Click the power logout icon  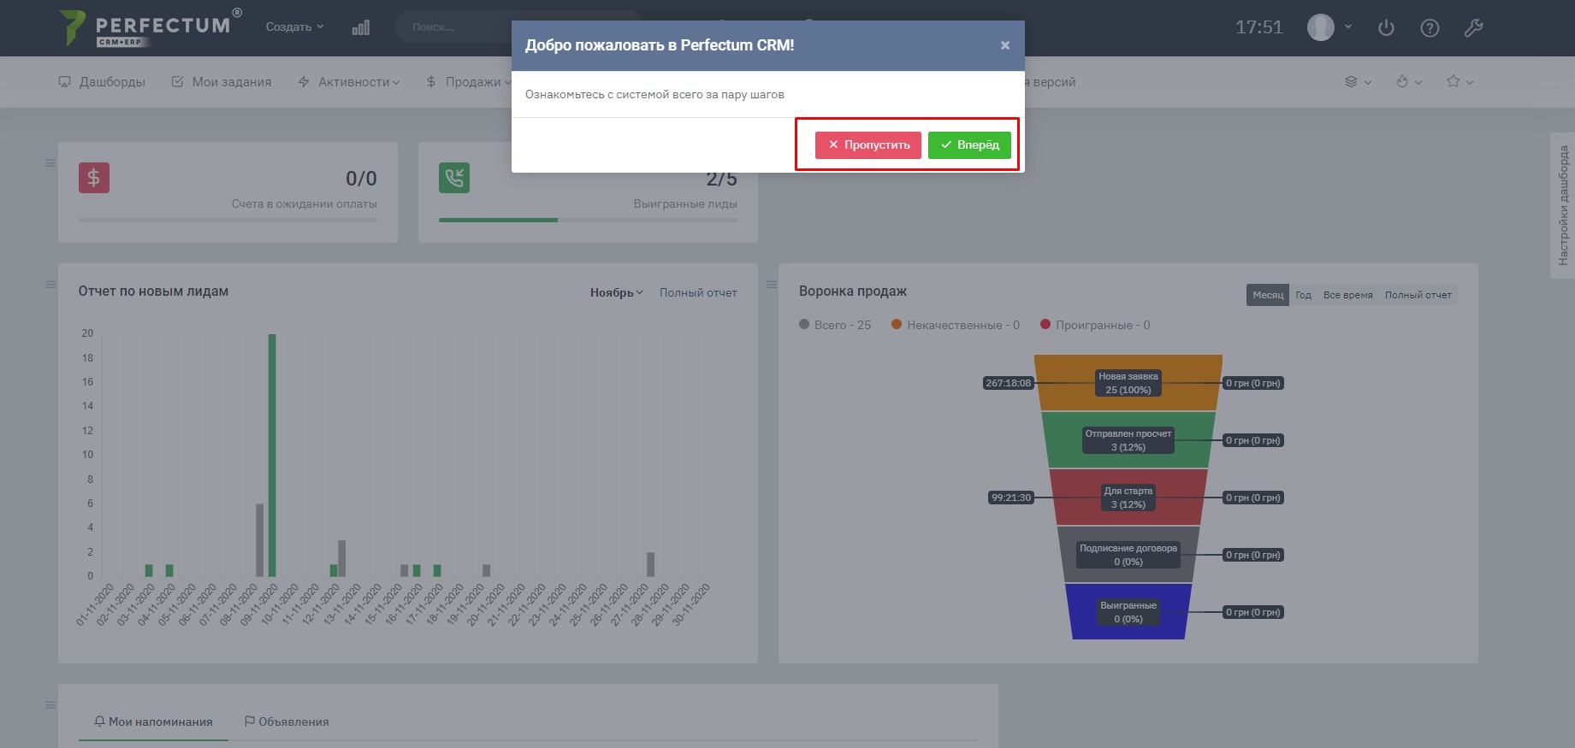pyautogui.click(x=1386, y=28)
